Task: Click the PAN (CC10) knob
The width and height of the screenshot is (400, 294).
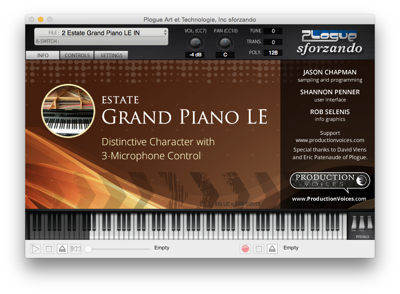Action: click(225, 43)
